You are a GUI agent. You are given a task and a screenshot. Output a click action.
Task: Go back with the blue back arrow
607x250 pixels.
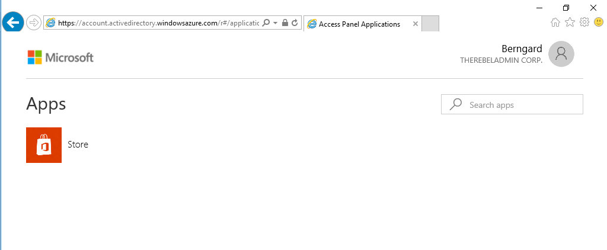(x=13, y=23)
